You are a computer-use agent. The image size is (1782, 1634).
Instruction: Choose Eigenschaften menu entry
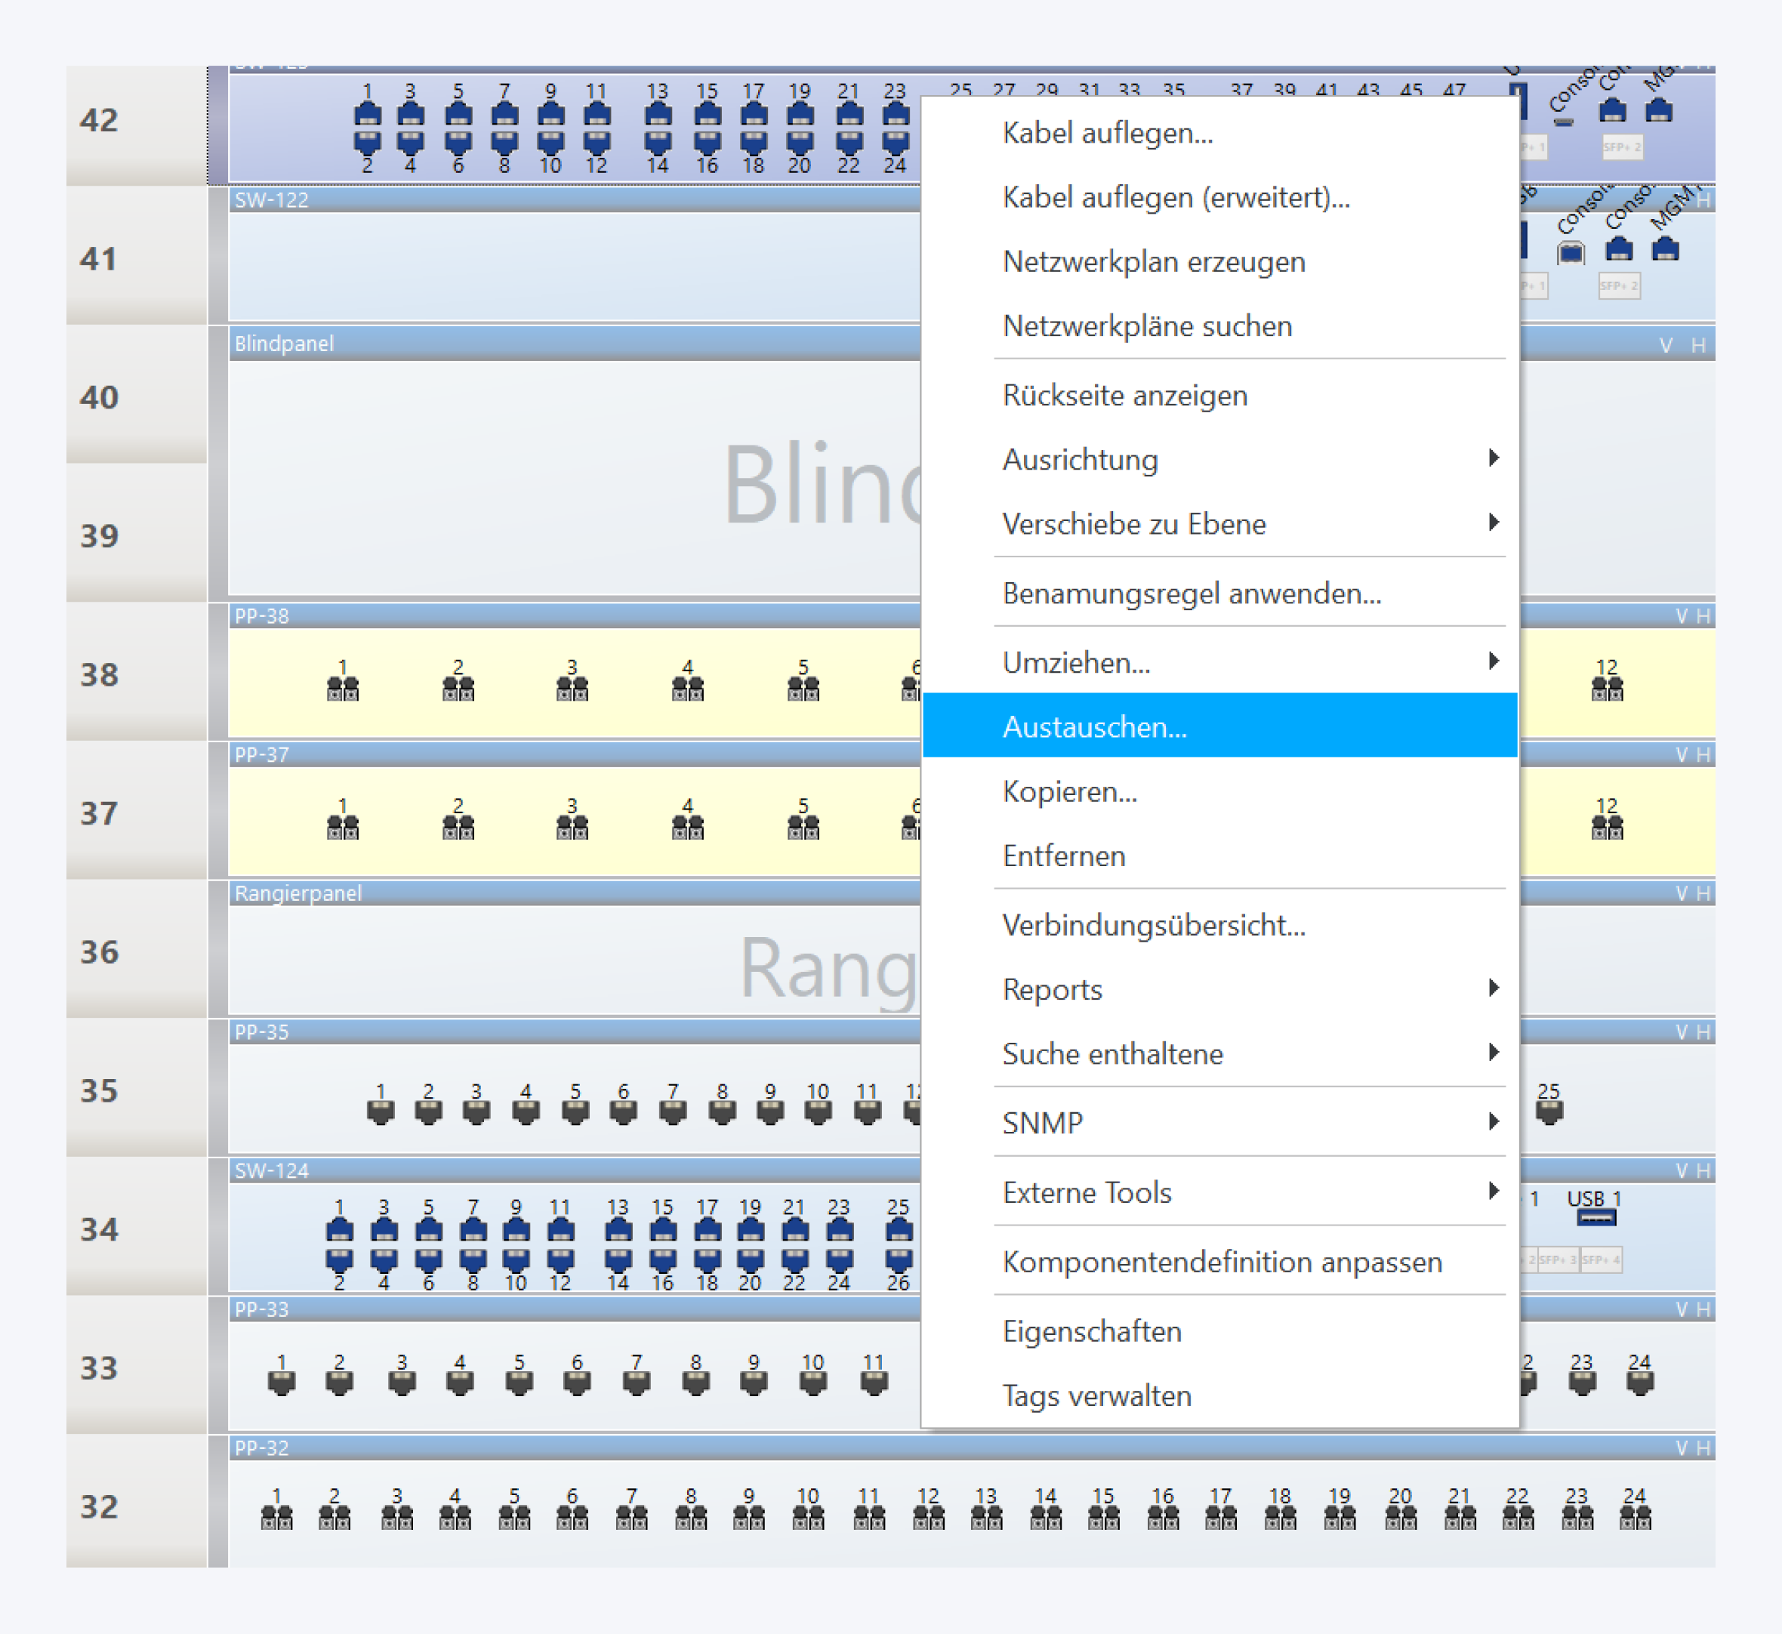click(x=1091, y=1330)
